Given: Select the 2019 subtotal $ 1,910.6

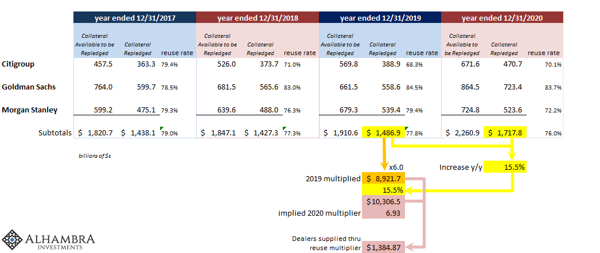Looking at the screenshot, I should pyautogui.click(x=341, y=133).
